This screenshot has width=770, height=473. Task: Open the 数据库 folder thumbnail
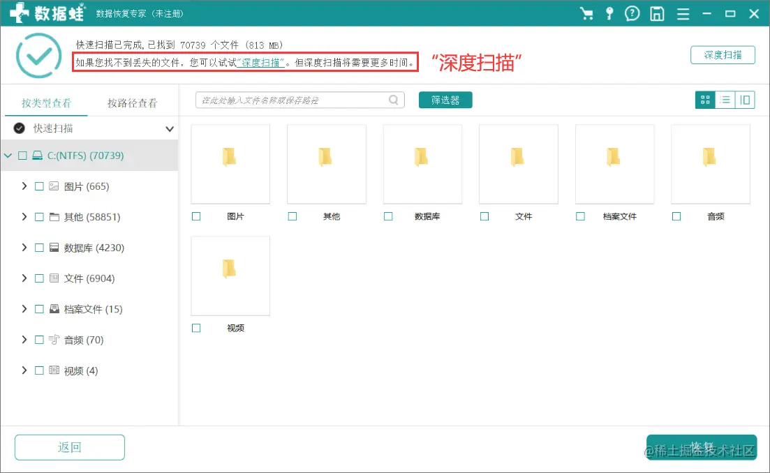[x=422, y=164]
